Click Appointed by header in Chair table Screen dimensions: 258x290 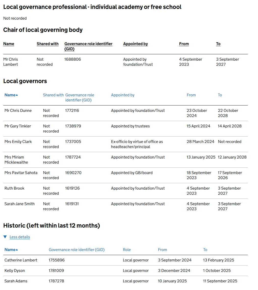(x=135, y=44)
